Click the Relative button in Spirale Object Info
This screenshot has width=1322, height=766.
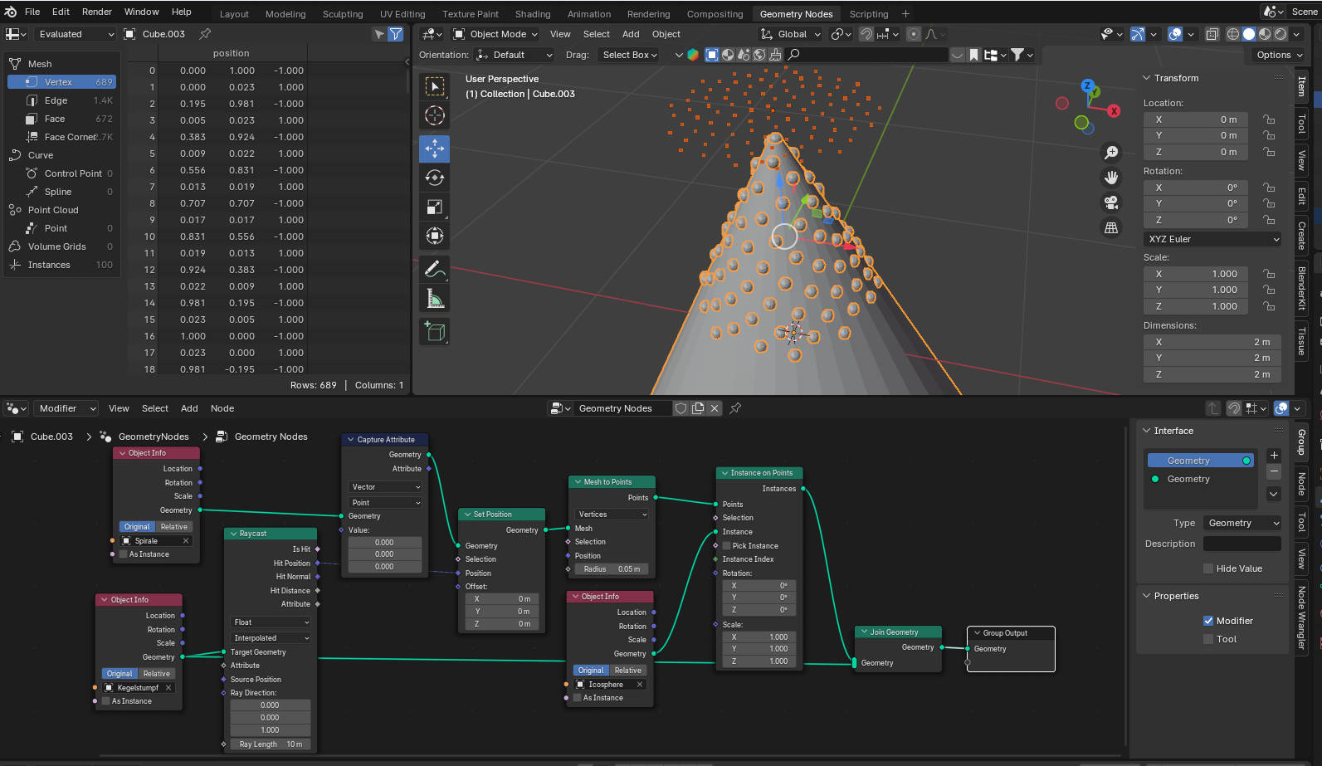[x=174, y=527]
